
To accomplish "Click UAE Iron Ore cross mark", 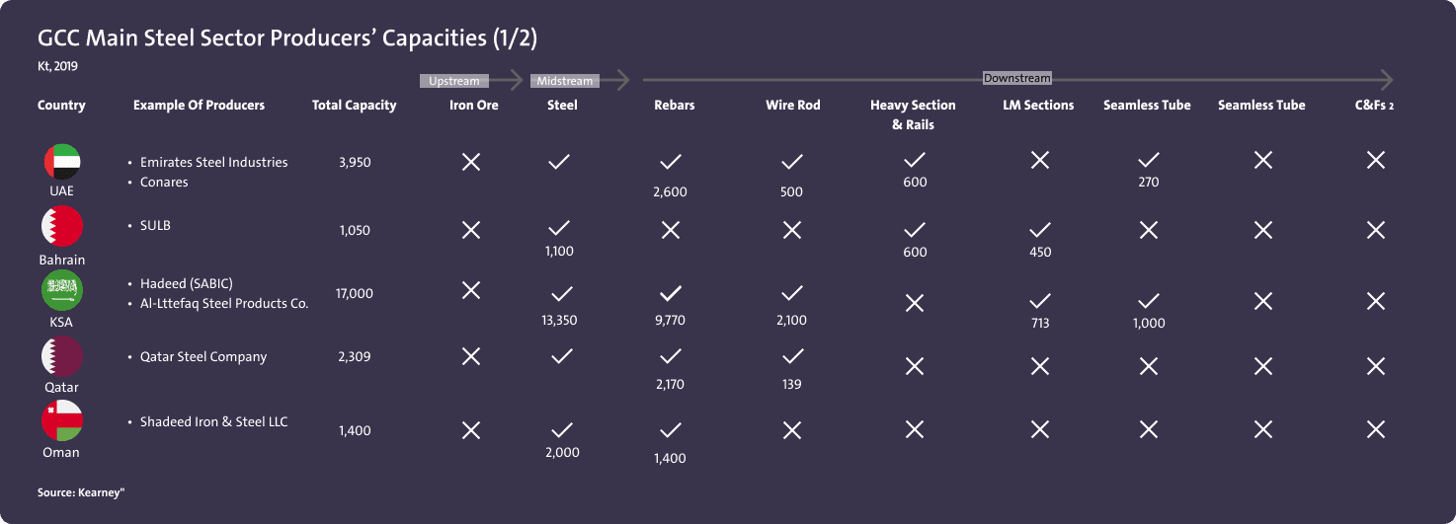I will (471, 162).
